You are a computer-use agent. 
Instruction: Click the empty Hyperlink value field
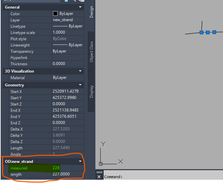click(x=68, y=57)
